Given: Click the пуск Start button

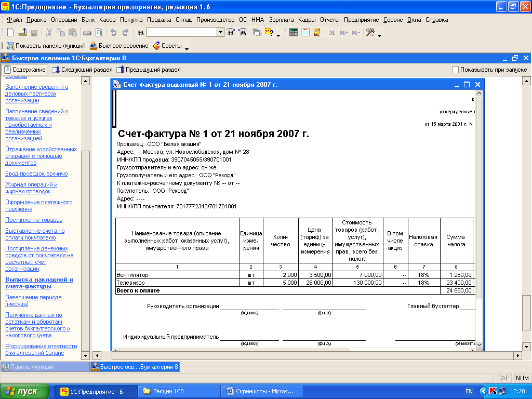Looking at the screenshot, I should coord(24,392).
